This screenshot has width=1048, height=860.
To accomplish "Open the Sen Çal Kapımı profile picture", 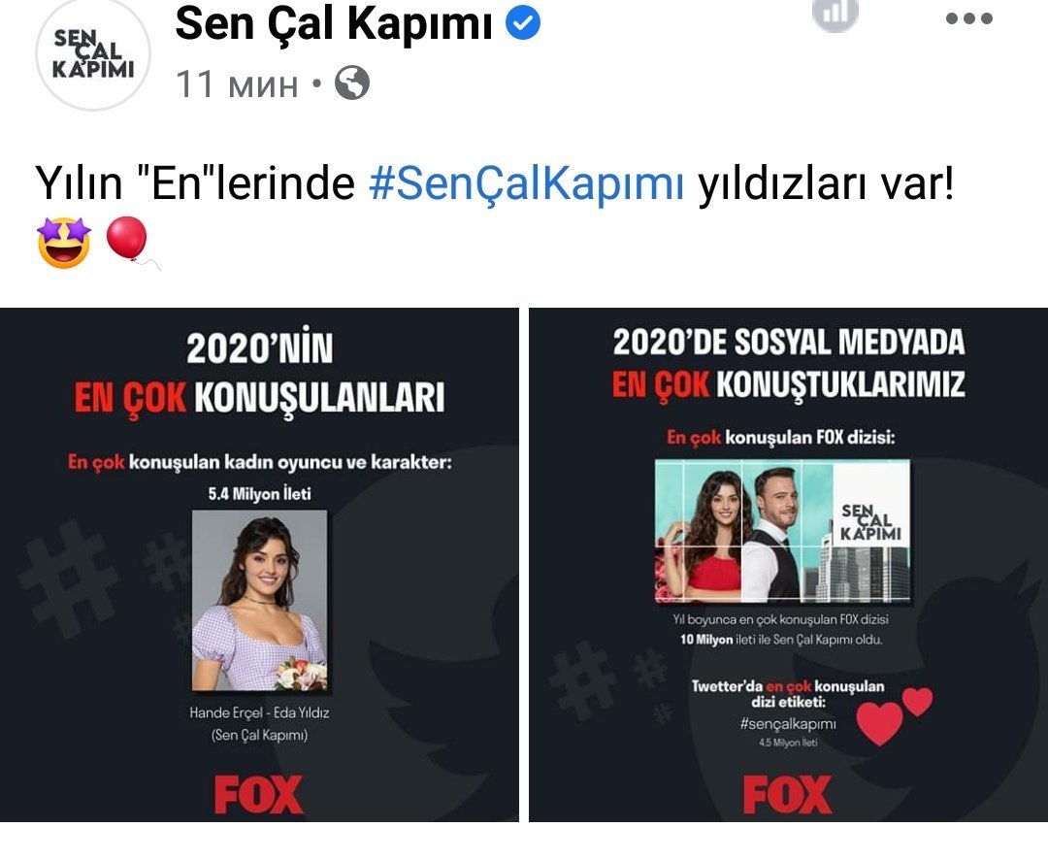I will click(x=92, y=53).
